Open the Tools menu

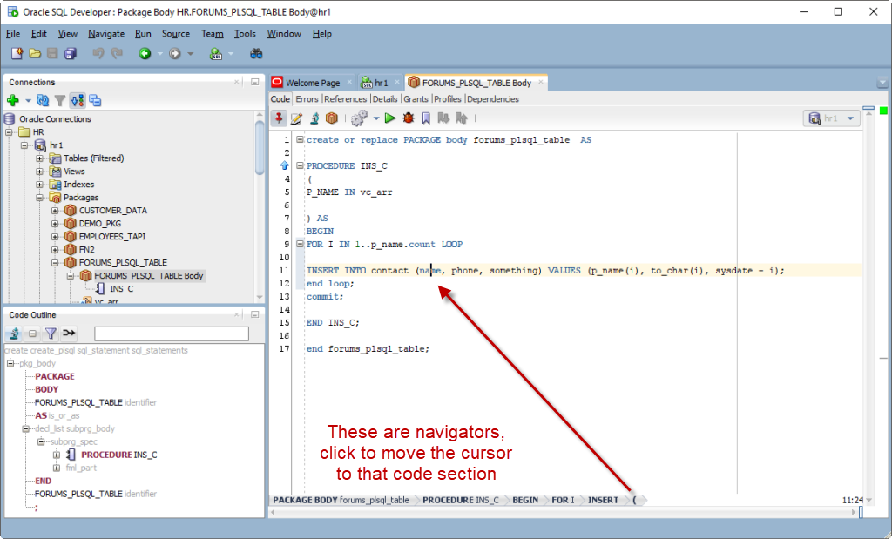click(x=245, y=34)
